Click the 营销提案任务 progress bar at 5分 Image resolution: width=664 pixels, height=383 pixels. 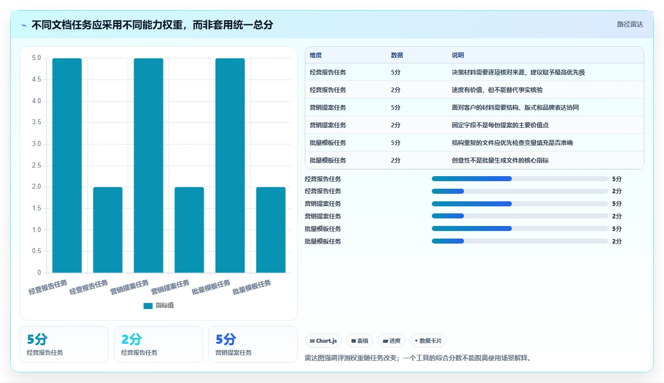(520, 204)
